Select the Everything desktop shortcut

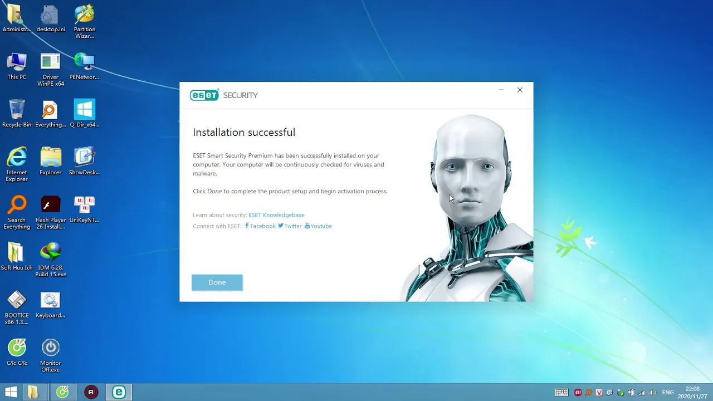pos(51,114)
